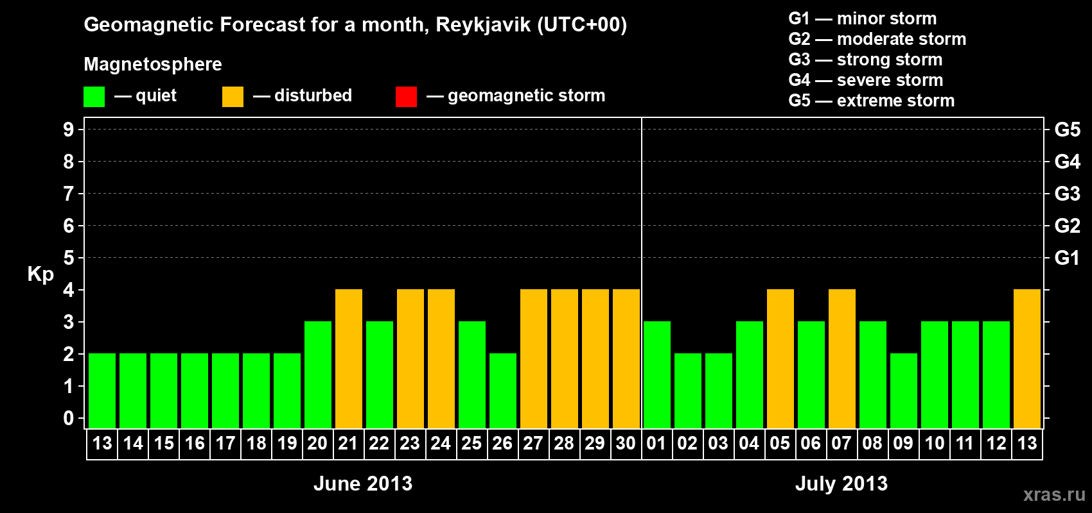1092x513 pixels.
Task: Click the '9' value on Kp axis
Action: click(69, 130)
